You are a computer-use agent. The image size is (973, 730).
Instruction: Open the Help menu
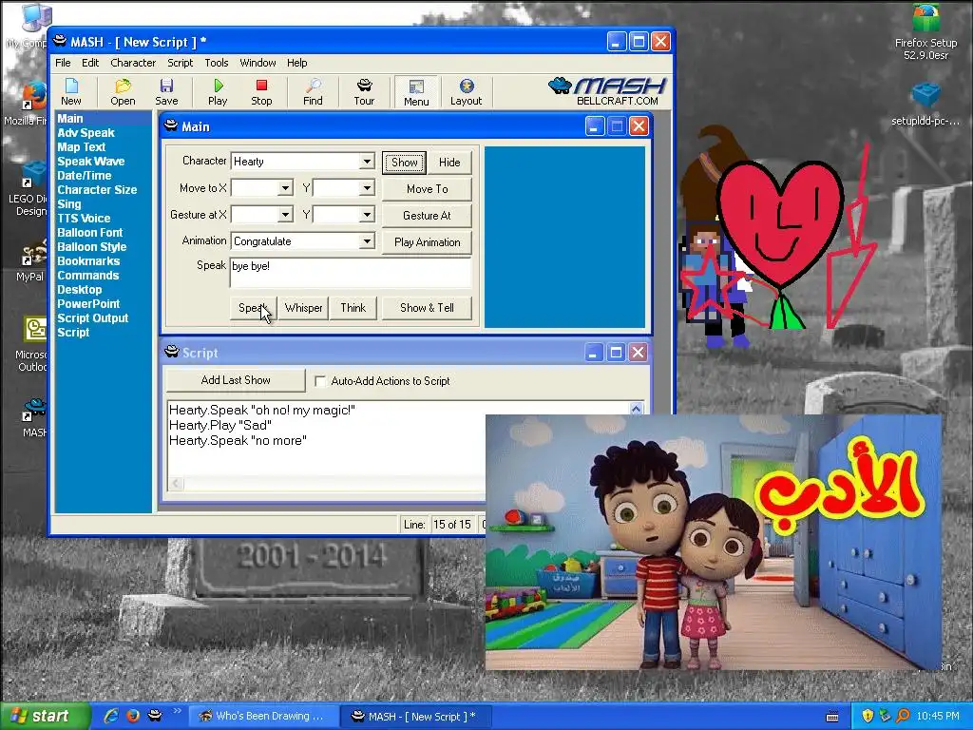pos(296,63)
